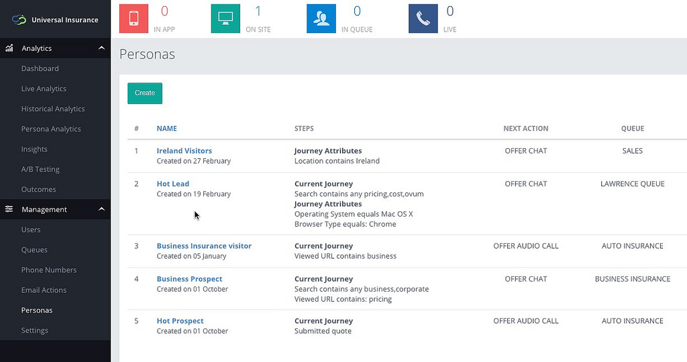
Task: Click the green monitor On Site icon
Action: pos(225,18)
